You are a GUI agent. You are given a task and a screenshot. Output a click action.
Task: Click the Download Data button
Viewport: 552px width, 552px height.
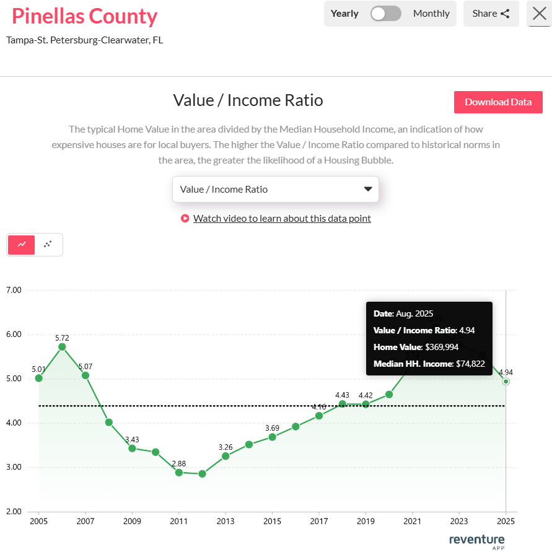[x=498, y=102]
